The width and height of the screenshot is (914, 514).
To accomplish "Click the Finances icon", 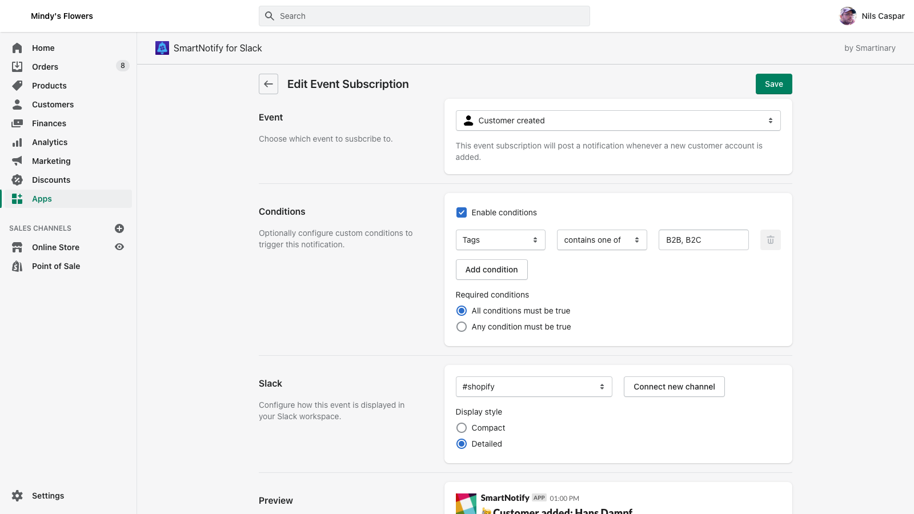I will click(x=17, y=123).
